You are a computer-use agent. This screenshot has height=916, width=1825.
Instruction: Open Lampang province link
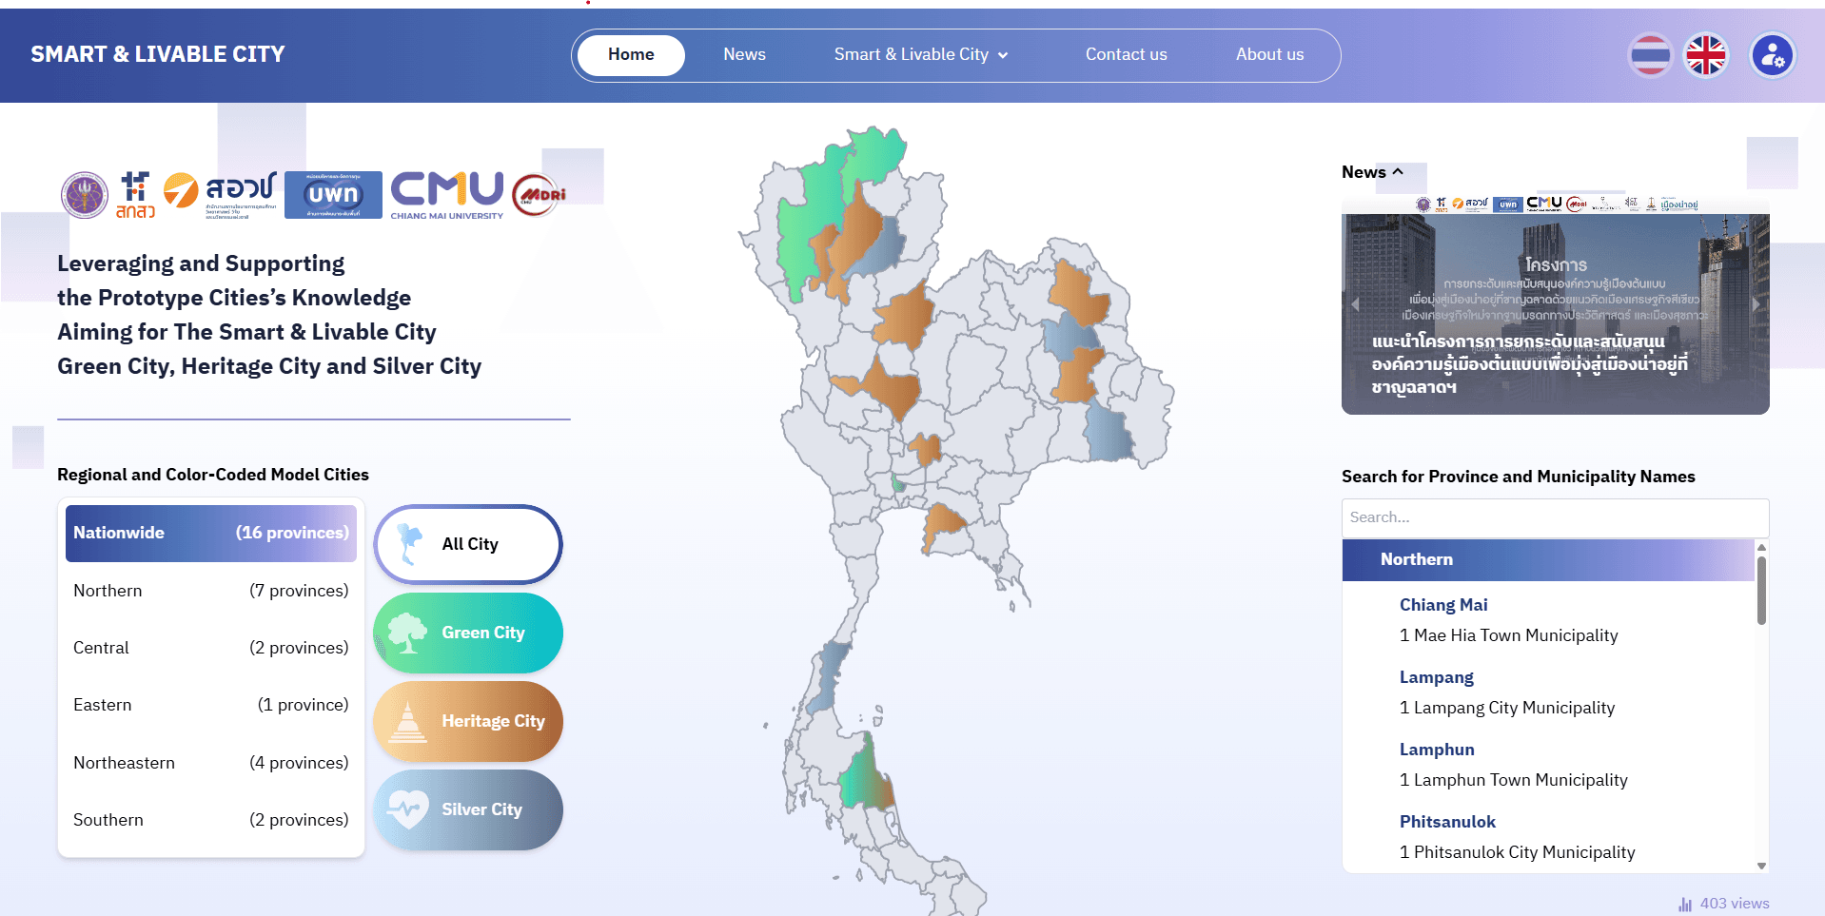[x=1437, y=677]
